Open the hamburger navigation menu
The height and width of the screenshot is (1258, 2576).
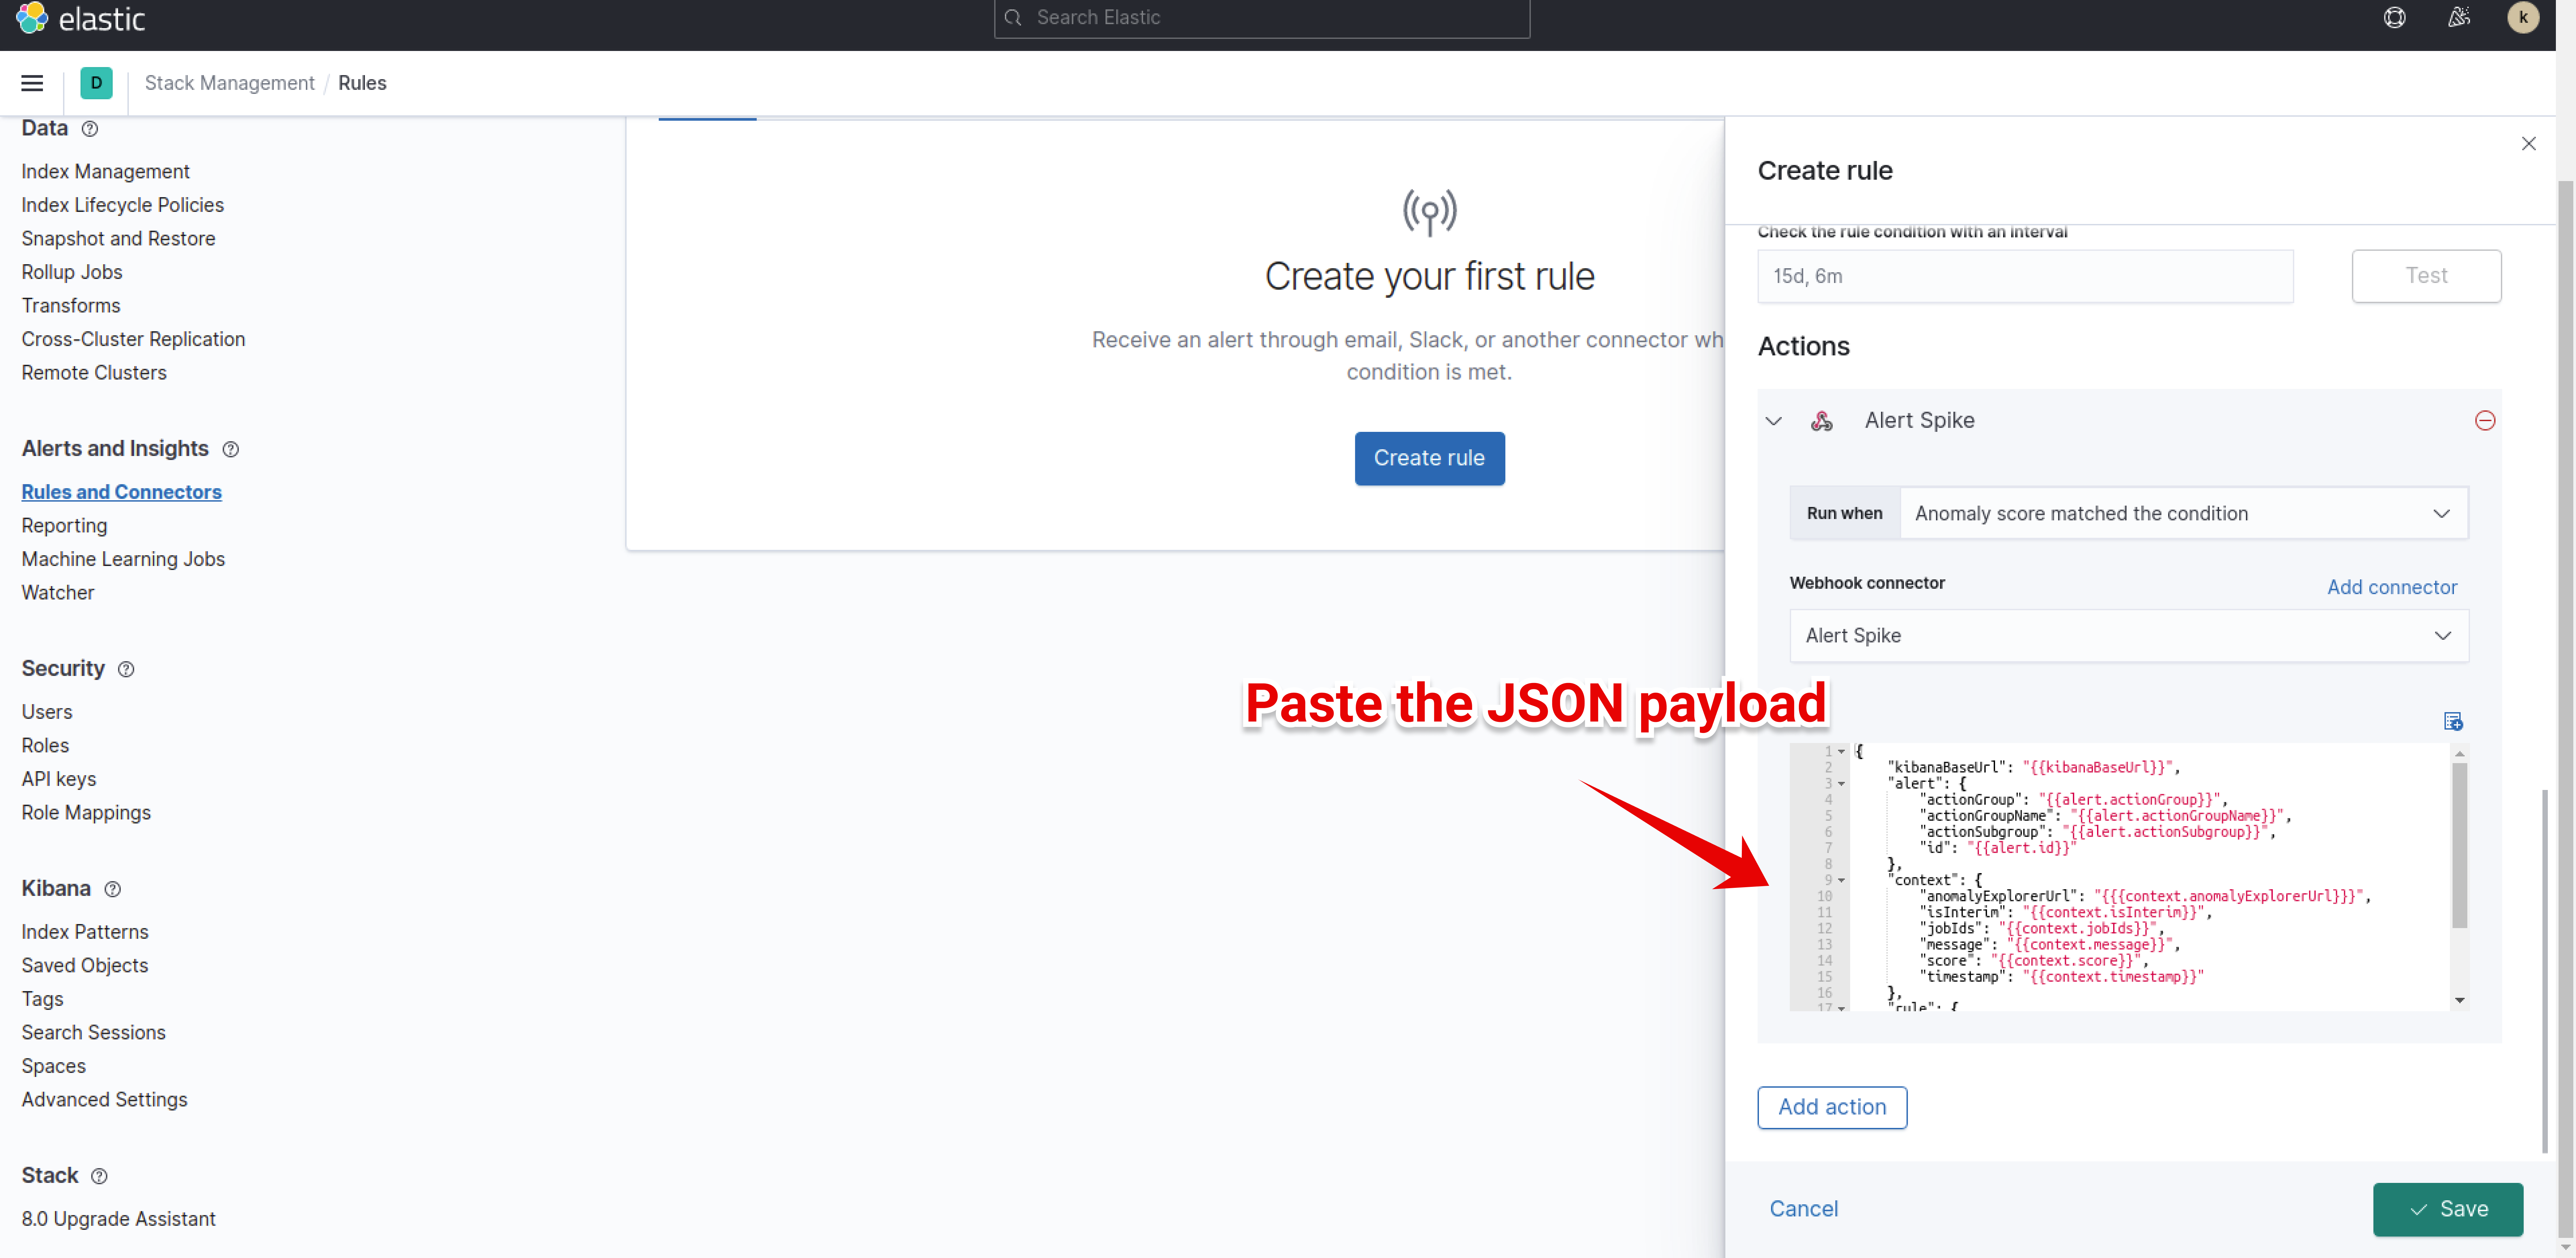(32, 83)
